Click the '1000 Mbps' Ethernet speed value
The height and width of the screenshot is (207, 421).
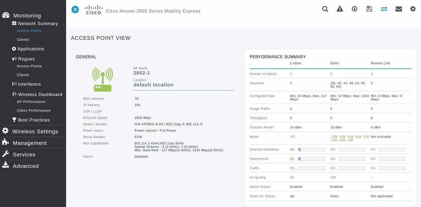(143, 118)
